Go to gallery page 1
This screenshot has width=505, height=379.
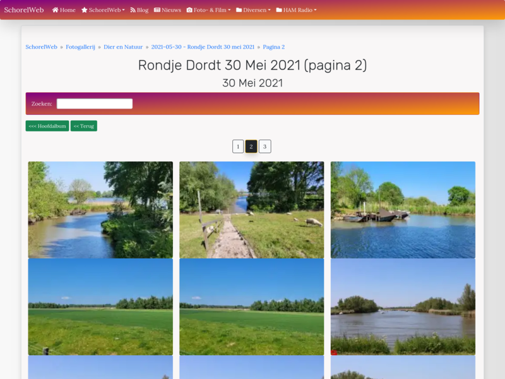(238, 147)
